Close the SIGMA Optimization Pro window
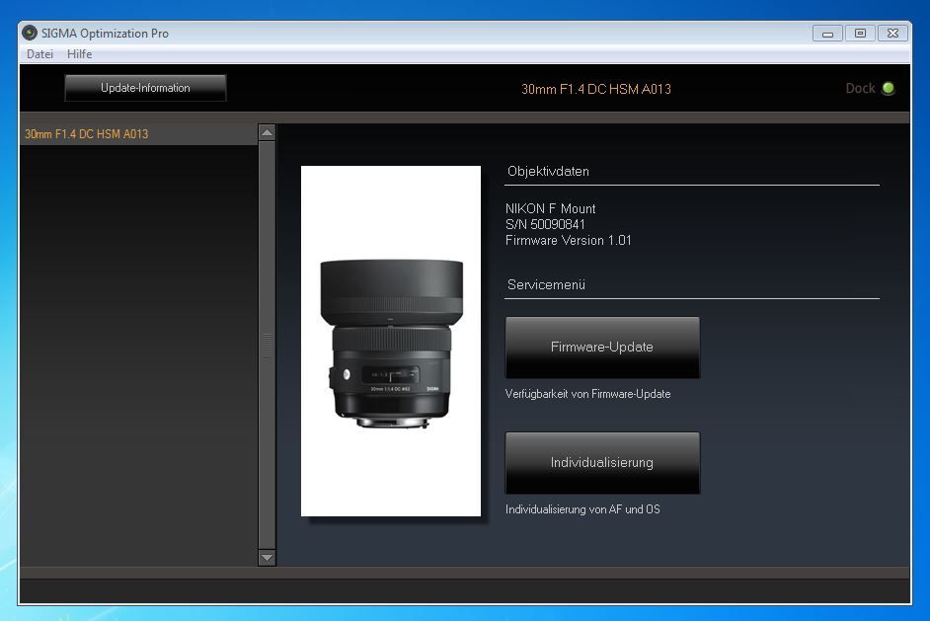The width and height of the screenshot is (930, 621). (x=893, y=34)
